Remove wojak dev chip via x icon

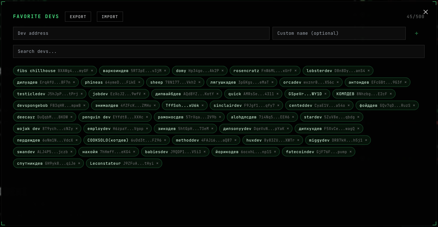tap(77, 129)
